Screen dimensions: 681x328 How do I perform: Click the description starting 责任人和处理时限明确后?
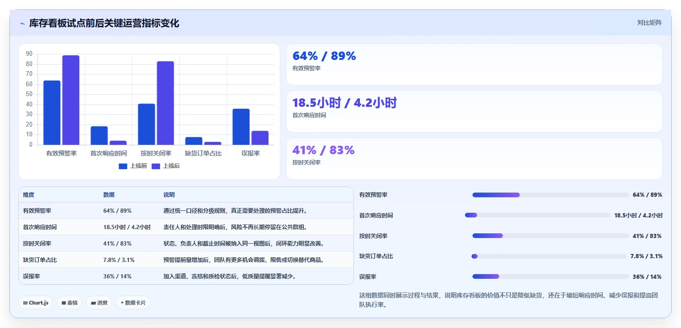click(235, 227)
